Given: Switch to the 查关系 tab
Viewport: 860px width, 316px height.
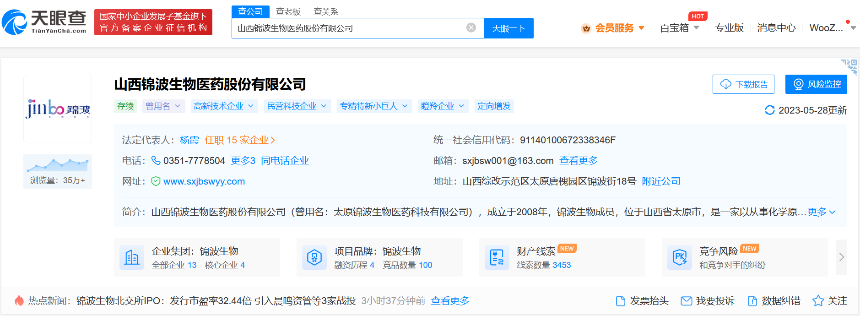Looking at the screenshot, I should [326, 12].
